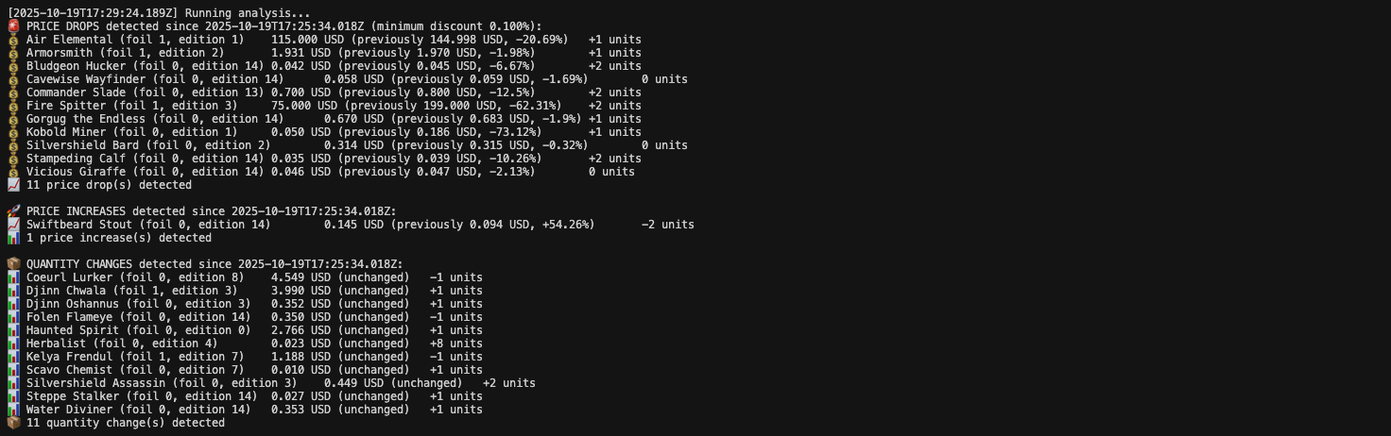Click the trend chart icon beside Swiftbeard Stout
1391x436 pixels.
coord(13,225)
